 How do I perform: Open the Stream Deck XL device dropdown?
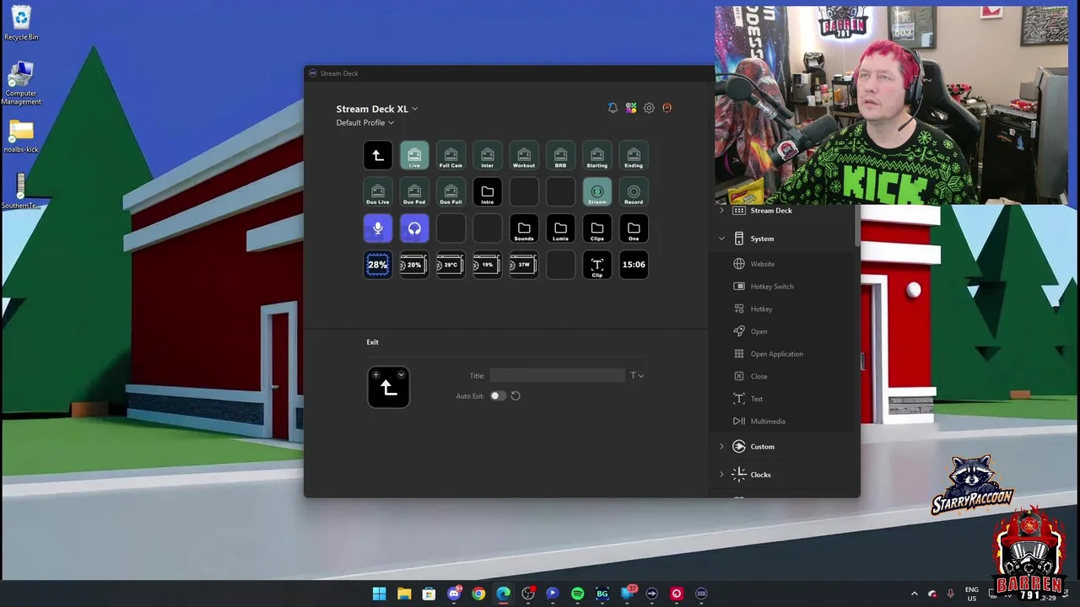[x=377, y=109]
